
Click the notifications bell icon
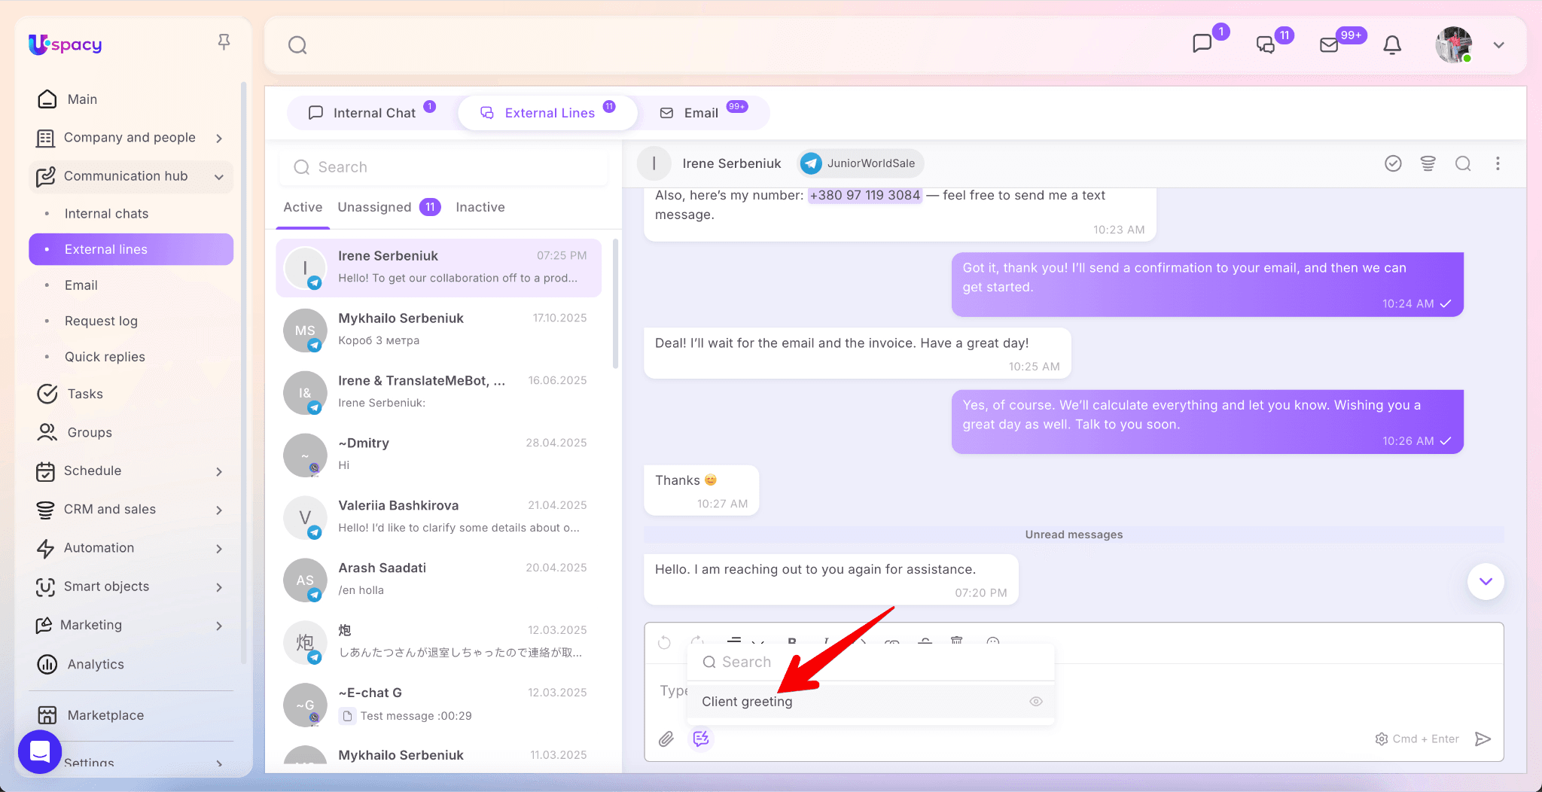pos(1392,45)
